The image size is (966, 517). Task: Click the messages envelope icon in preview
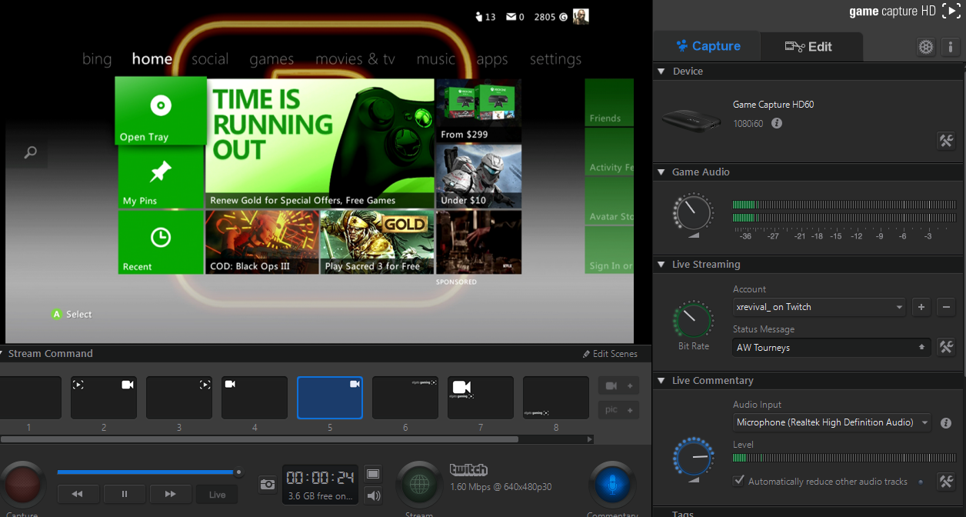(x=511, y=16)
